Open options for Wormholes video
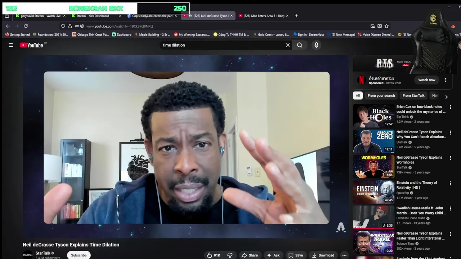 click(x=450, y=158)
